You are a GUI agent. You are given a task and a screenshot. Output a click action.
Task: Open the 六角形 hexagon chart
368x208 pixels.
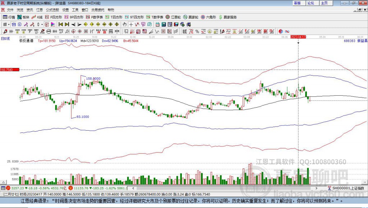tap(208, 17)
